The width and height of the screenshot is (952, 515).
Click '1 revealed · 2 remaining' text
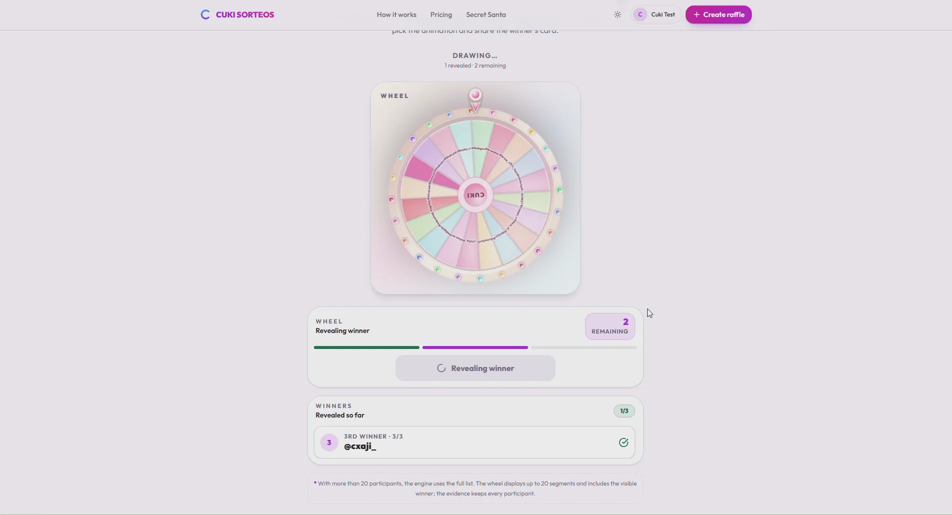[475, 65]
